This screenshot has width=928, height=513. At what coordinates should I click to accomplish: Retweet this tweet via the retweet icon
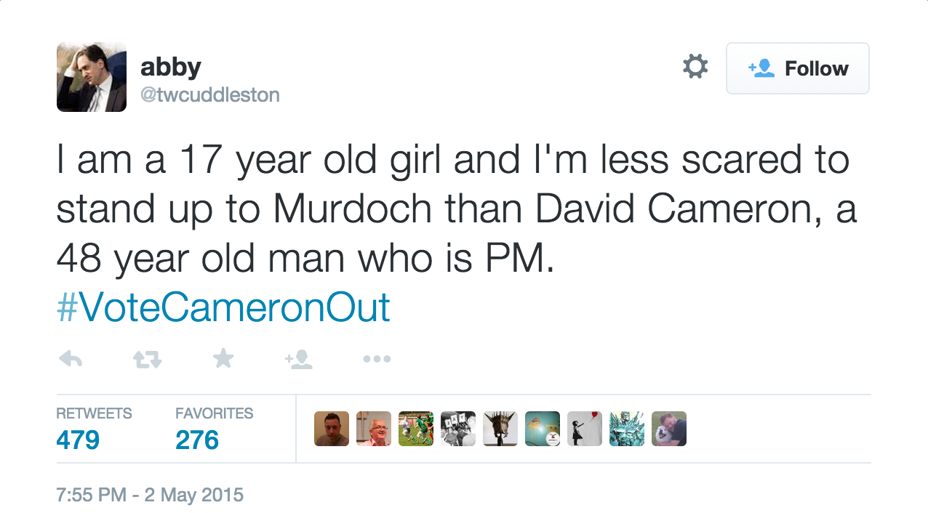pyautogui.click(x=148, y=358)
